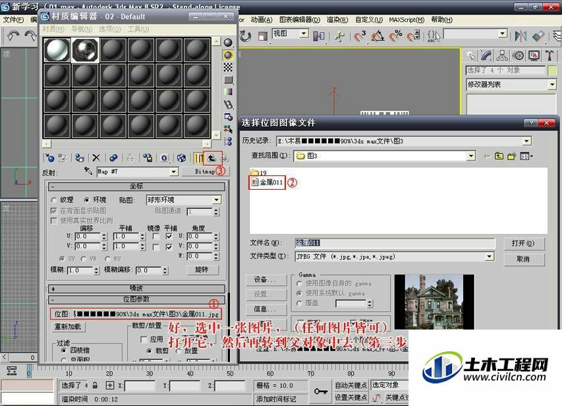Open 历史记录 path dropdown

pyautogui.click(x=526, y=141)
